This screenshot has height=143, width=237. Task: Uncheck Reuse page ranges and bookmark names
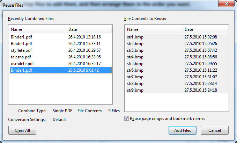[127, 119]
